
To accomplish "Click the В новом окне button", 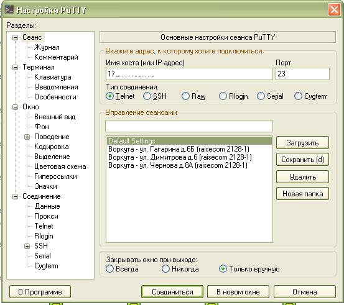I will [x=238, y=292].
